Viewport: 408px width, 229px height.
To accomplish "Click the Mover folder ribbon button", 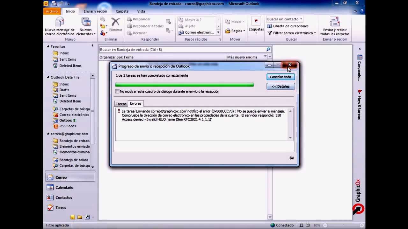I will [x=235, y=22].
